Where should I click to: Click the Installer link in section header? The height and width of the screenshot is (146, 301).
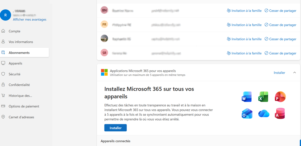click(x=279, y=73)
